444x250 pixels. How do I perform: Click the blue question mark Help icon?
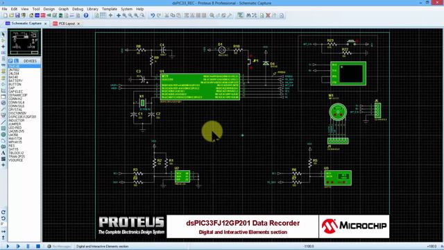(86, 15)
